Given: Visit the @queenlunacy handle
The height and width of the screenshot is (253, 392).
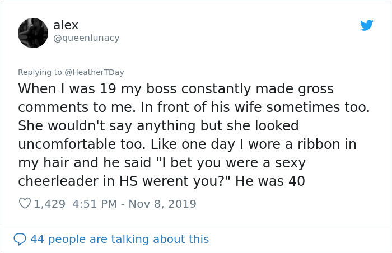Looking at the screenshot, I should click(86, 38).
